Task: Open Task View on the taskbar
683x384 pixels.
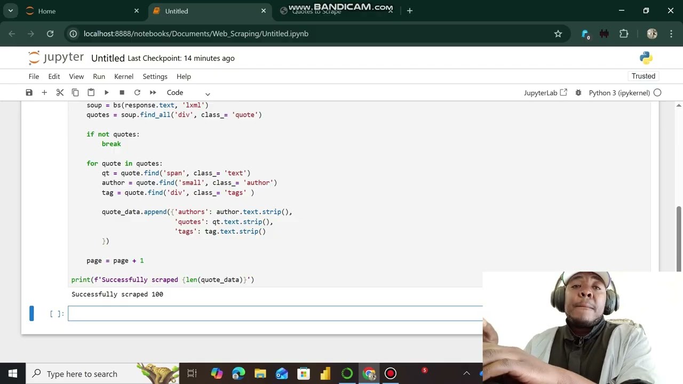Action: point(192,374)
